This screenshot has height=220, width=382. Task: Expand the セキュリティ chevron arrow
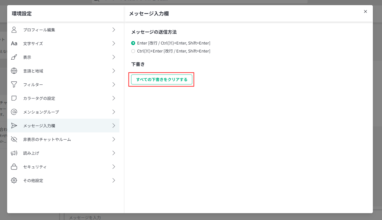click(x=114, y=167)
